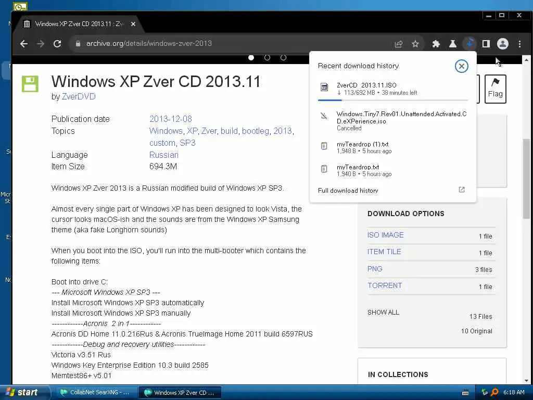Go back to the previous page
The image size is (533, 400).
24,44
